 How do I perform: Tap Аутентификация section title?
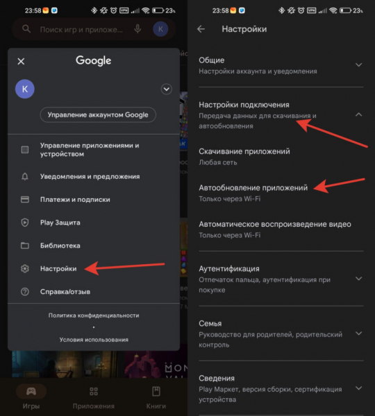[x=229, y=269]
